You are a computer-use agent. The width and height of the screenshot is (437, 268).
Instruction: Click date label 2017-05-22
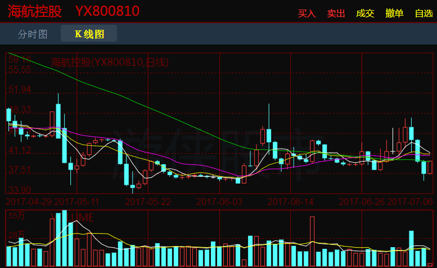[148, 202]
